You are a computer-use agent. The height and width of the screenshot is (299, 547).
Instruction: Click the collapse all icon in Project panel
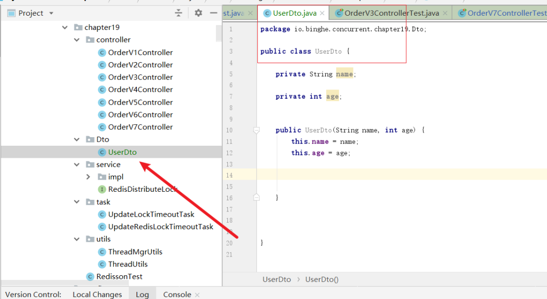pos(178,13)
